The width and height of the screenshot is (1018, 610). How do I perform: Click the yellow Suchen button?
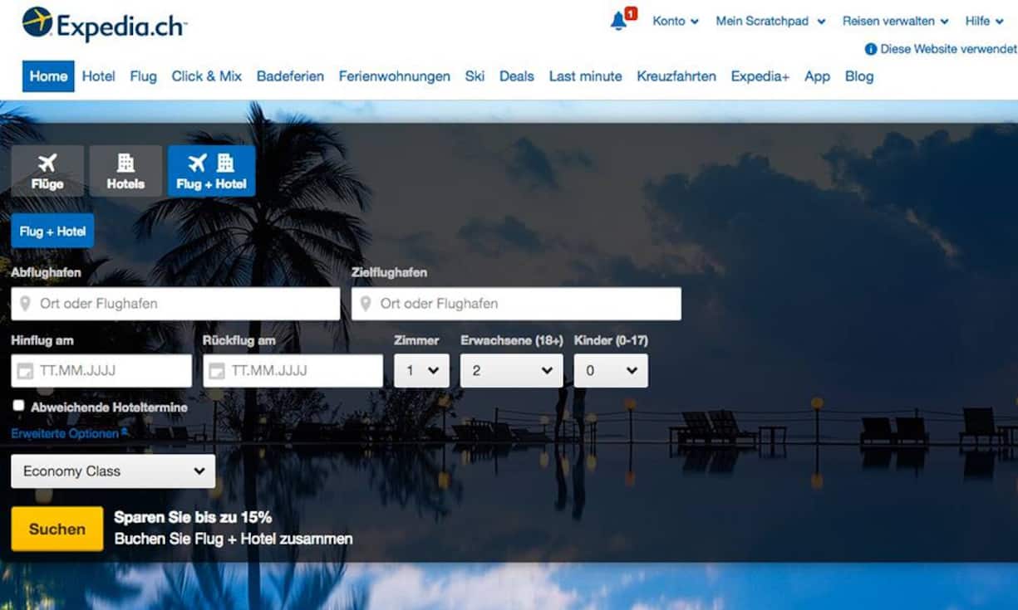click(57, 529)
